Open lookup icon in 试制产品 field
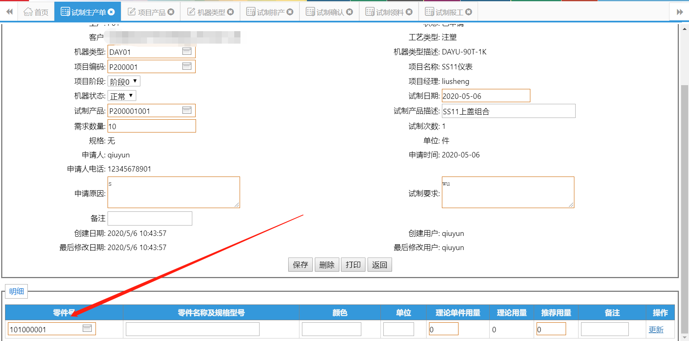689x341 pixels. tap(187, 110)
